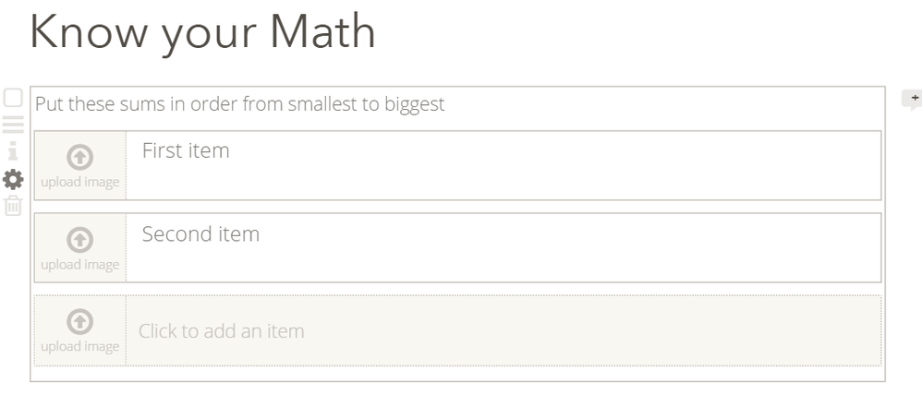Click the 'upload image' label under First item

(80, 182)
